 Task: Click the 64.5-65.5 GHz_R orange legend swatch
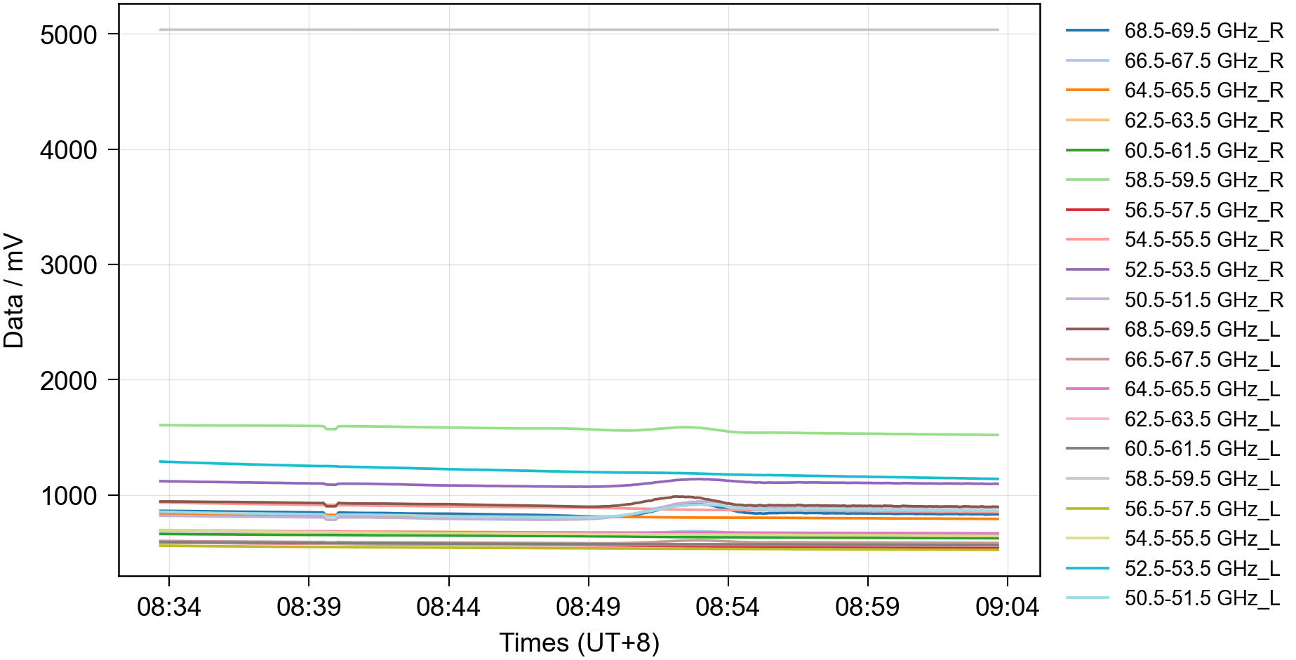pyautogui.click(x=1087, y=90)
